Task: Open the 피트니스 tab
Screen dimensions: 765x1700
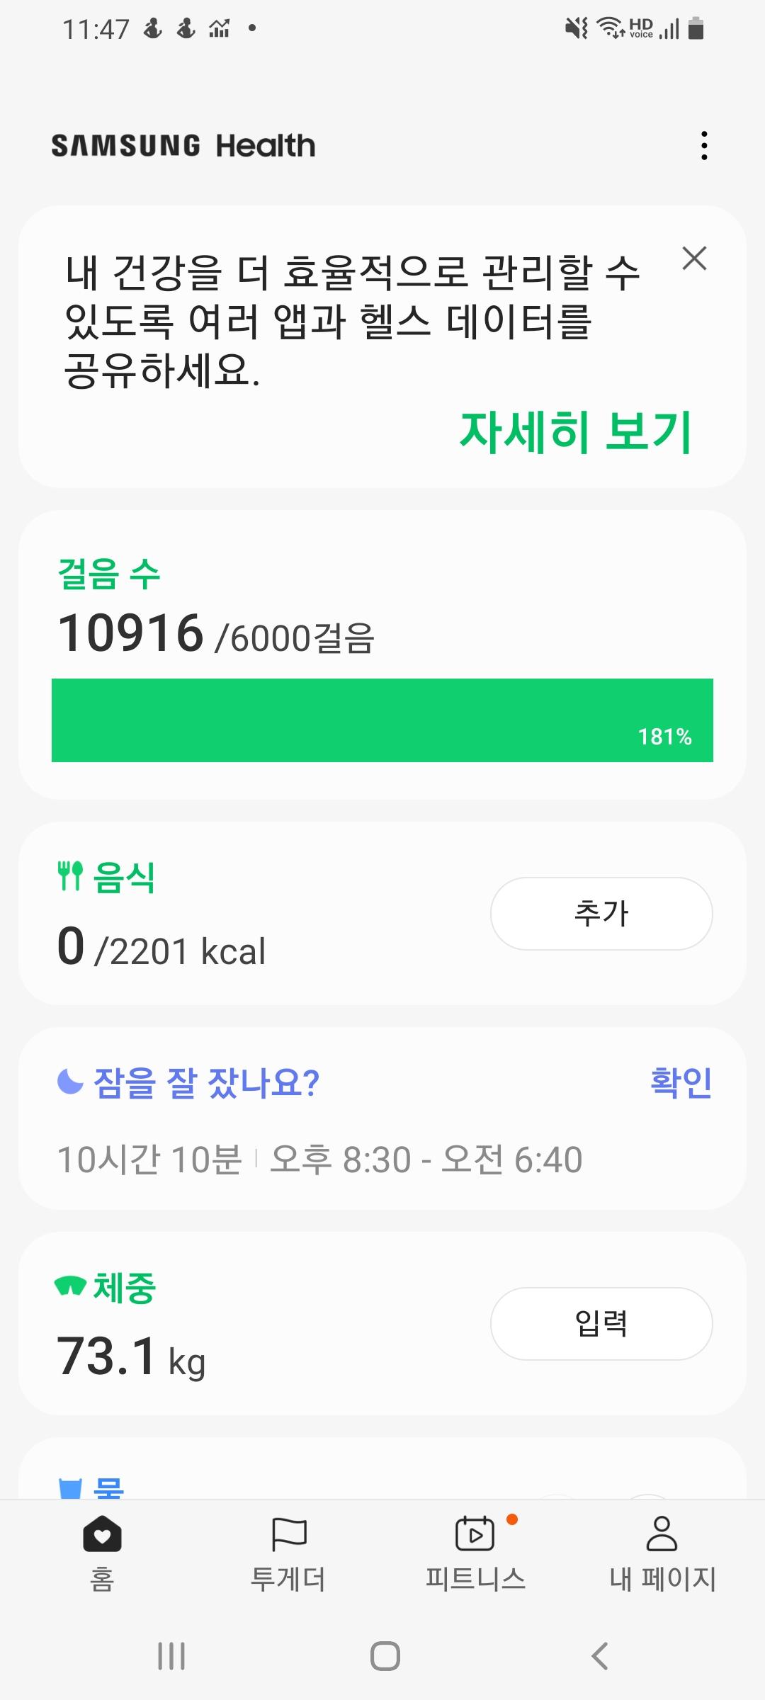Action: pos(475,1551)
